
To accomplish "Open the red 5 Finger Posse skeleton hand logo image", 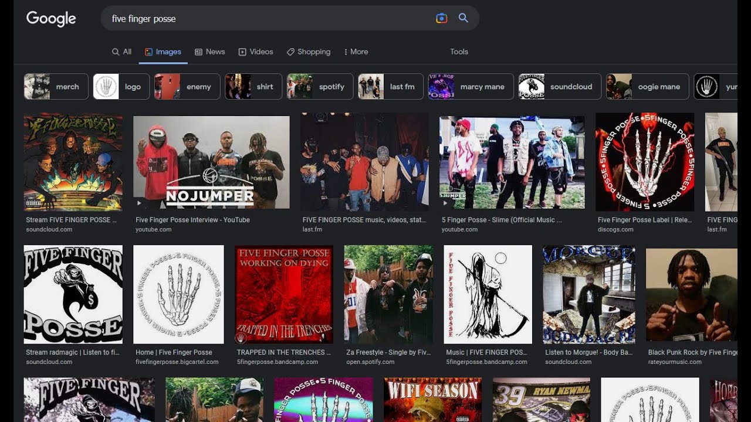I will [x=645, y=162].
